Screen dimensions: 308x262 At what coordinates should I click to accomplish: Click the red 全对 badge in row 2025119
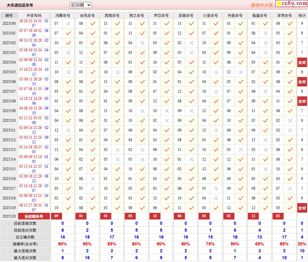click(302, 208)
